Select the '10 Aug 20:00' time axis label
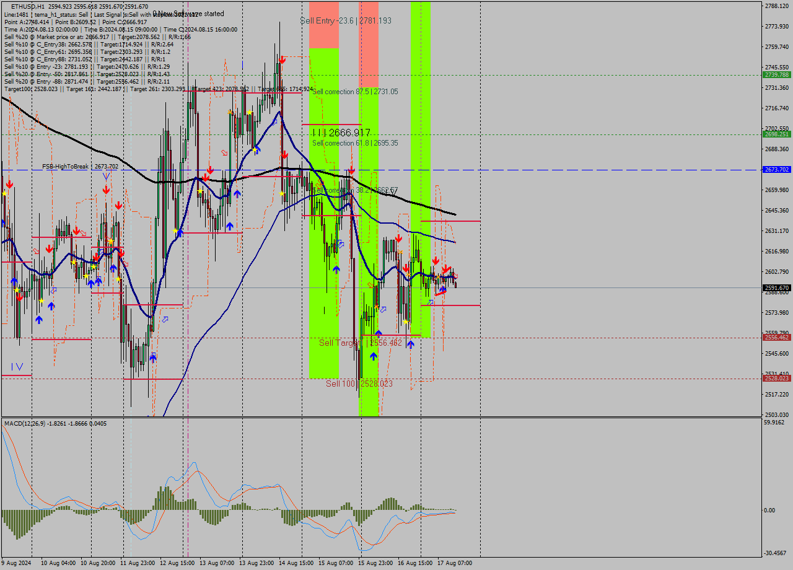The height and width of the screenshot is (570, 793). pyautogui.click(x=98, y=563)
